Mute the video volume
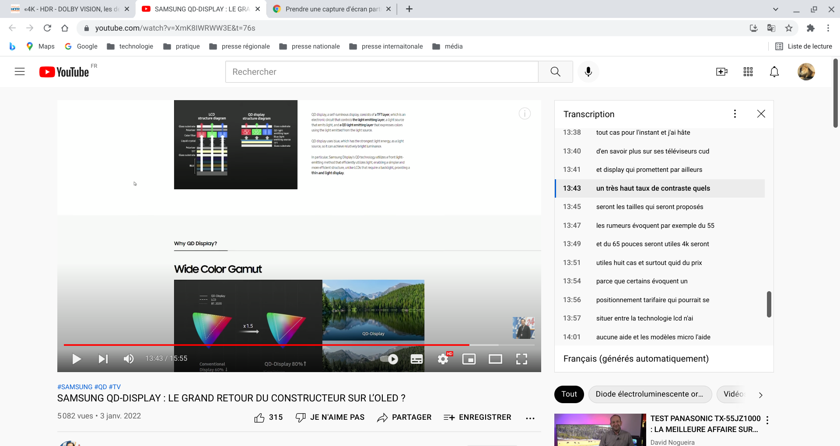 129,359
